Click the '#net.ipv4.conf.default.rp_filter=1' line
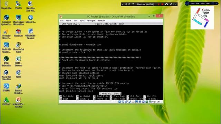Viewport: 221px width, 124px height. click(81, 76)
